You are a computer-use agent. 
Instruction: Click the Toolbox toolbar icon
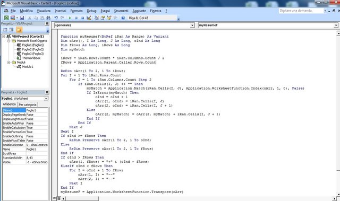click(x=115, y=18)
